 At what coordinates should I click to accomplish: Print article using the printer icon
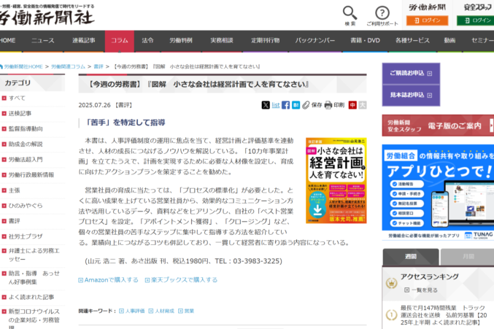pos(328,105)
